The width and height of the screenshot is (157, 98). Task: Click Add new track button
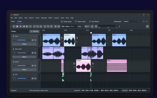click(34, 31)
